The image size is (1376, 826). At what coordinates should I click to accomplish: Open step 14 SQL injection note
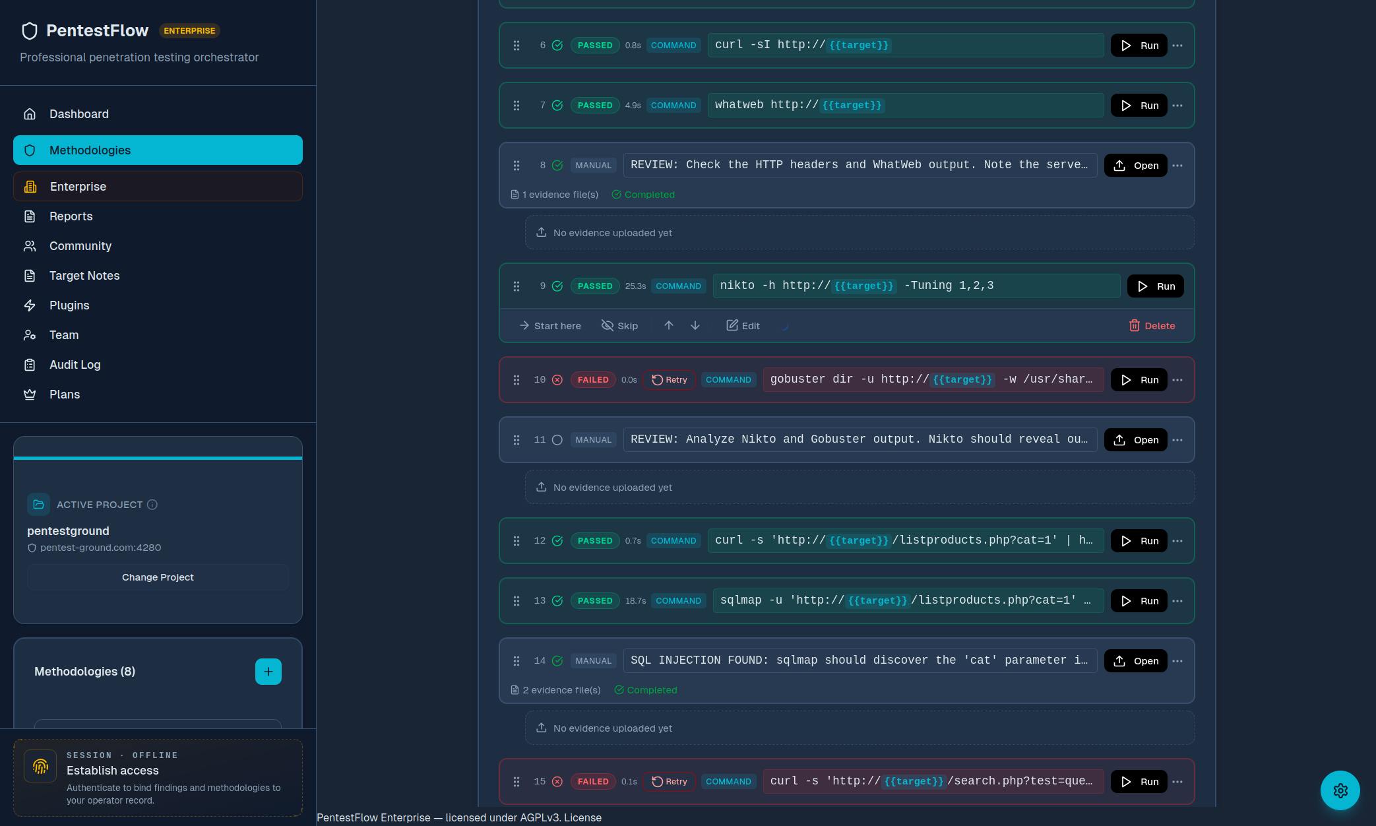(x=1136, y=661)
